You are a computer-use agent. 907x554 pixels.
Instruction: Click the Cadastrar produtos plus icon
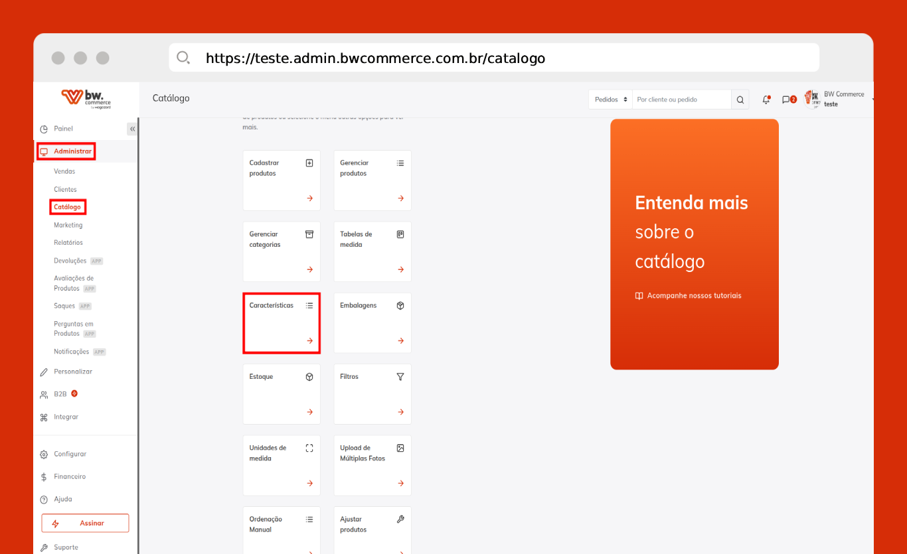click(309, 163)
